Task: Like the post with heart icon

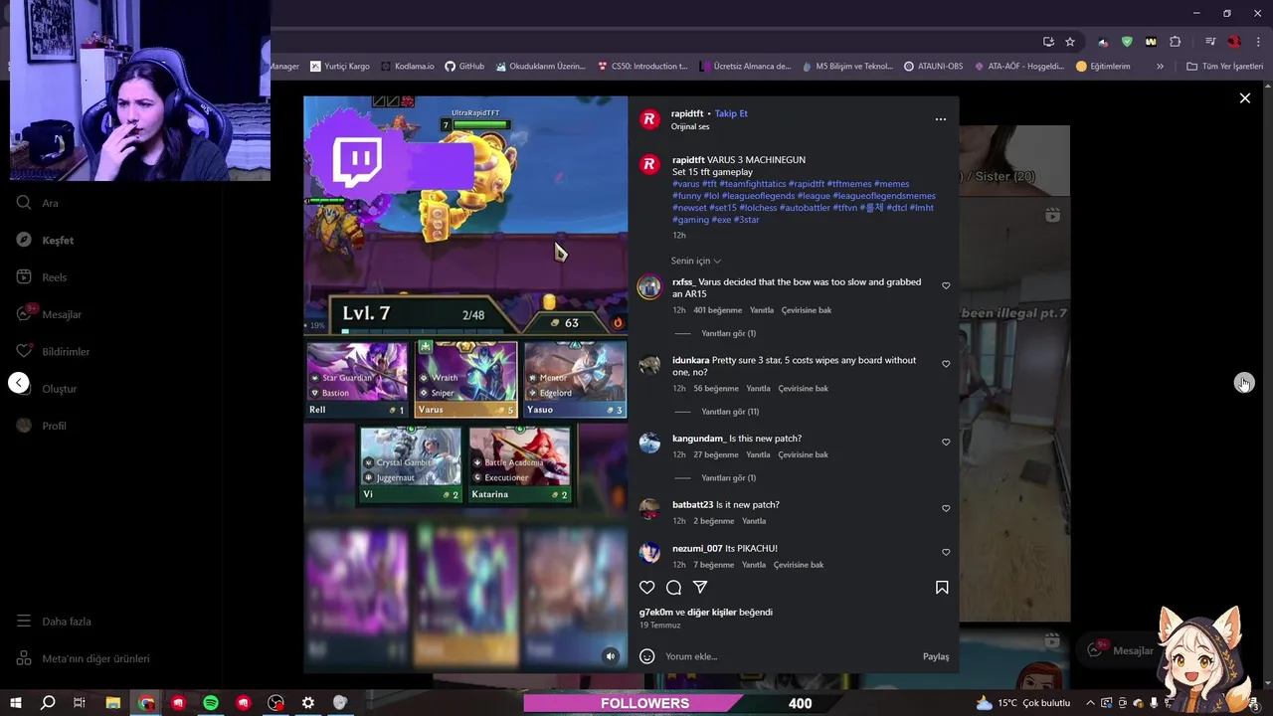Action: coord(647,588)
